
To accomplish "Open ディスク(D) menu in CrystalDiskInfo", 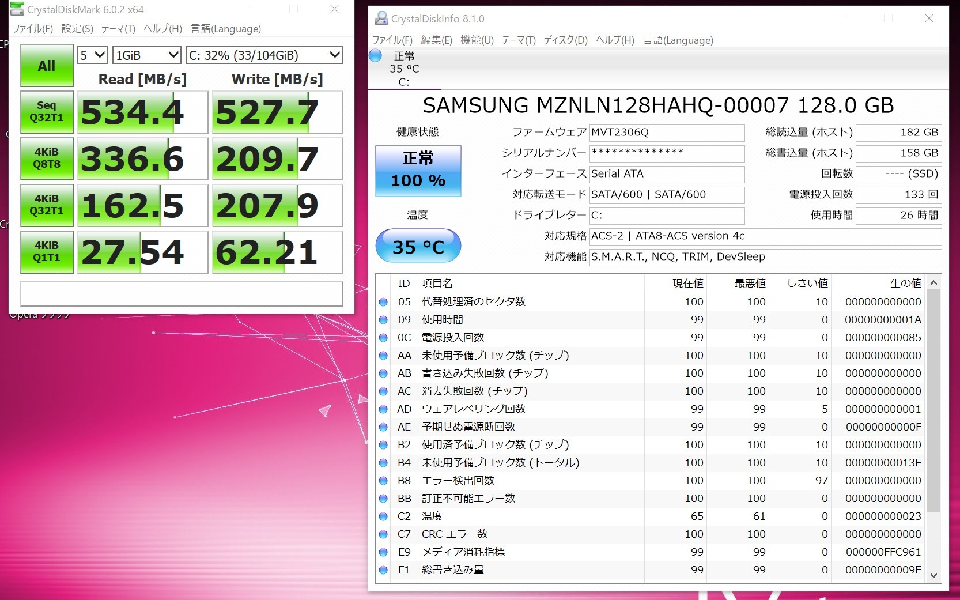I will pos(566,40).
